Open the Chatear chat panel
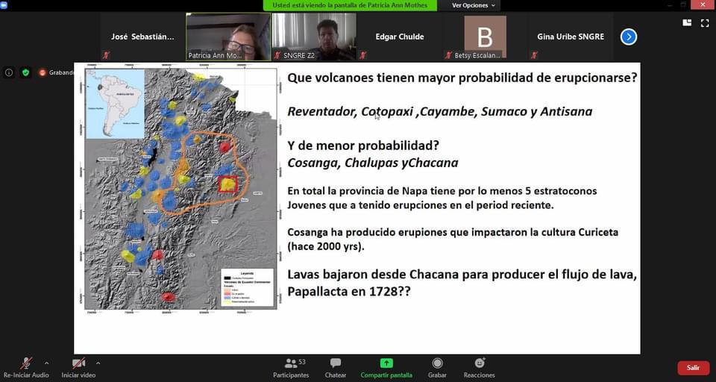716x382 pixels. [x=336, y=369]
